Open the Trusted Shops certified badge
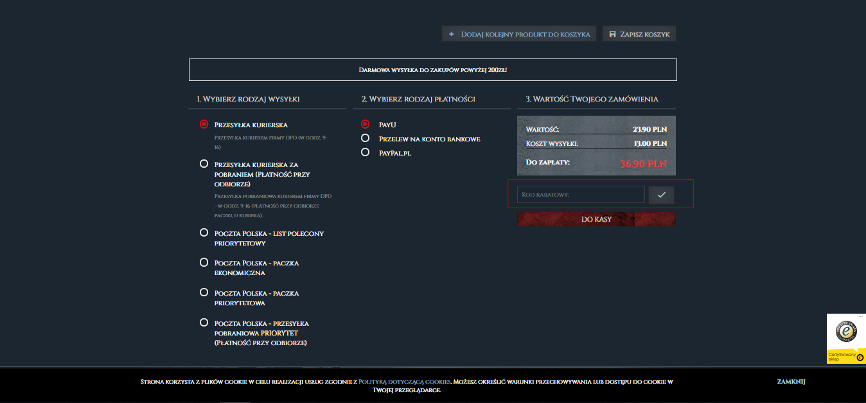 (x=846, y=339)
